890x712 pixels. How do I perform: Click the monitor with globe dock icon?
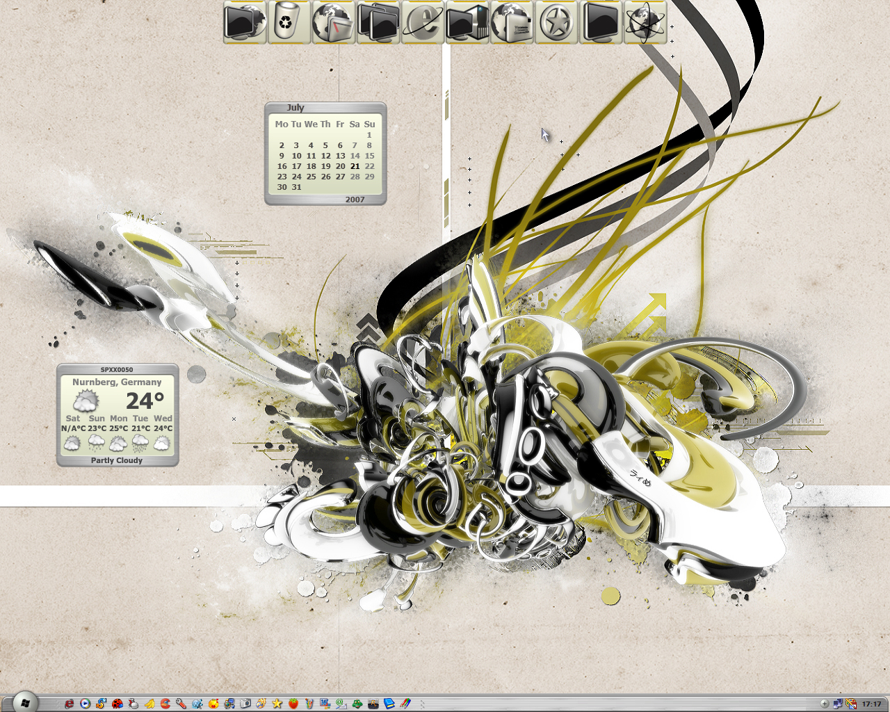pyautogui.click(x=245, y=22)
